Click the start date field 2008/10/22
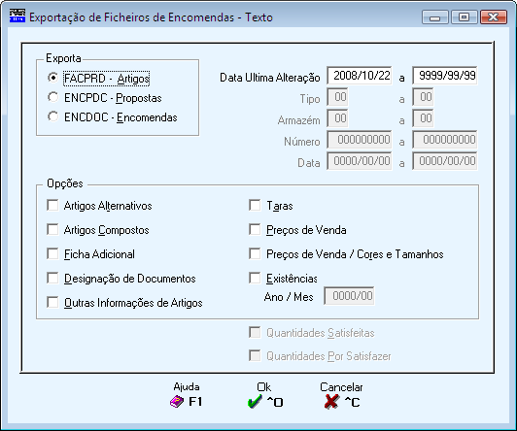517x431 pixels. tap(360, 76)
